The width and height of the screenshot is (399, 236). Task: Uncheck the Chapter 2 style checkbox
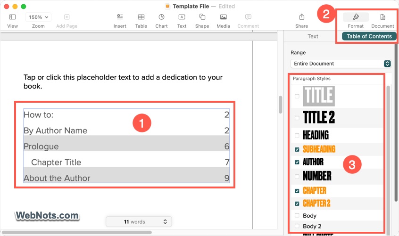click(297, 203)
